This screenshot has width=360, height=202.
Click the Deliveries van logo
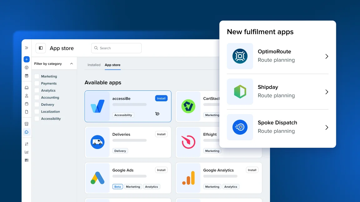pyautogui.click(x=97, y=142)
